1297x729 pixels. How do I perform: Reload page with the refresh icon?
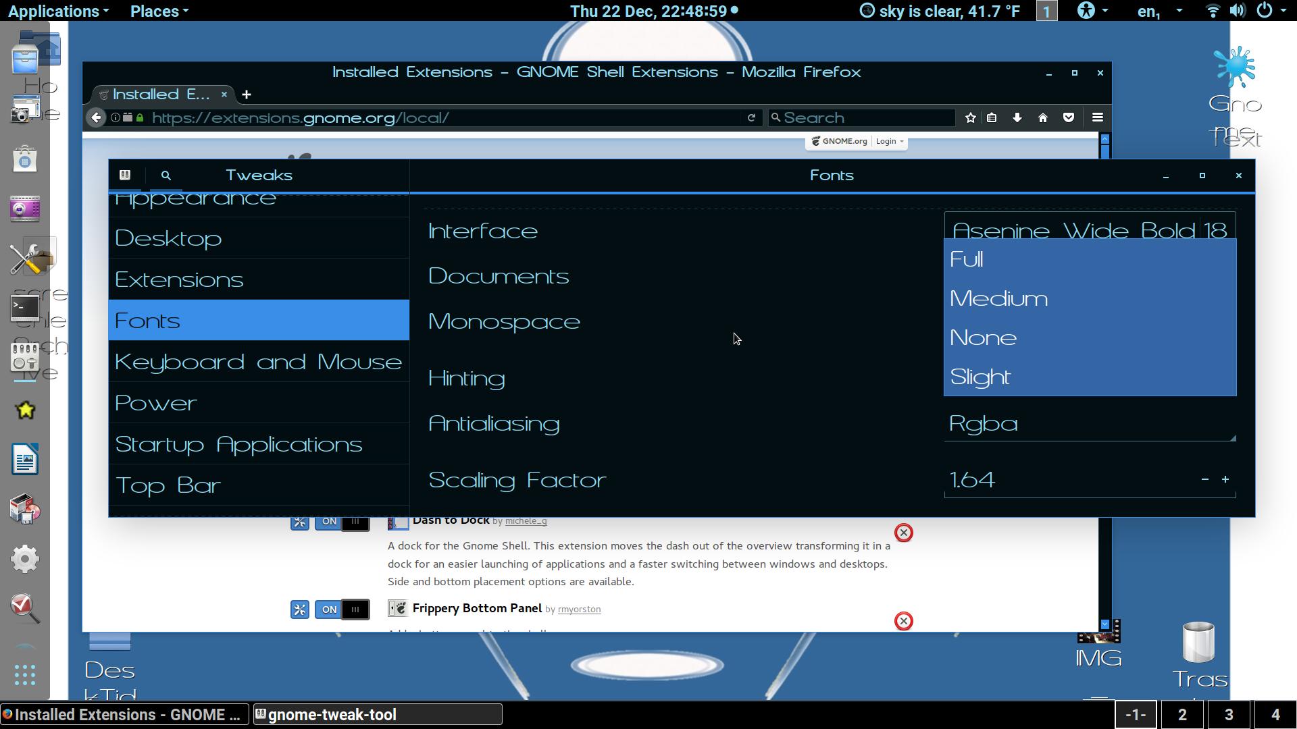pos(751,117)
